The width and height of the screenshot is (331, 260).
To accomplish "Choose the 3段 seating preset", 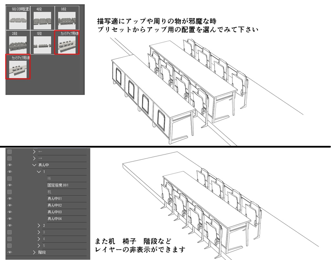I will click(67, 18).
